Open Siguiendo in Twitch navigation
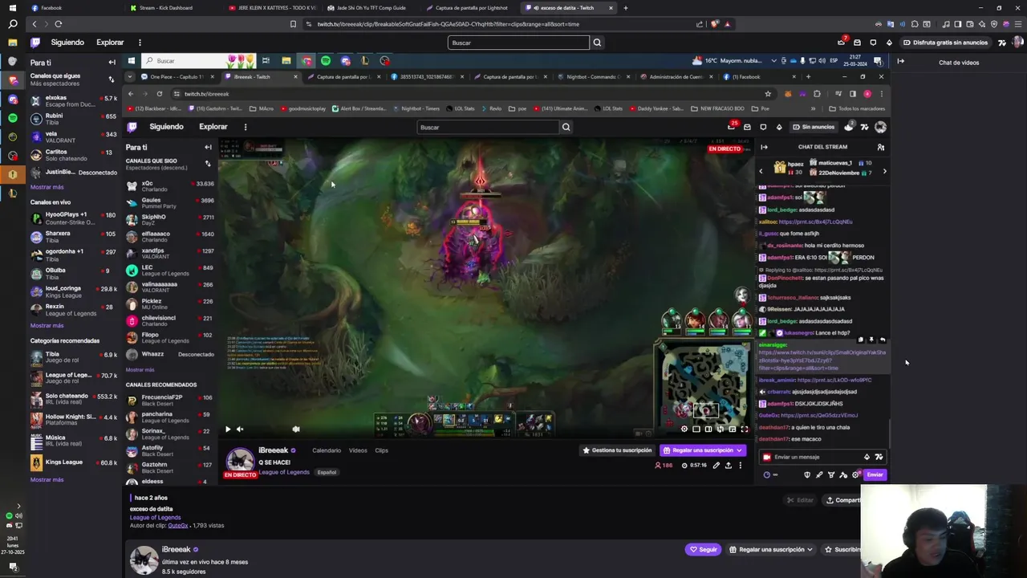1027x578 pixels. [67, 43]
